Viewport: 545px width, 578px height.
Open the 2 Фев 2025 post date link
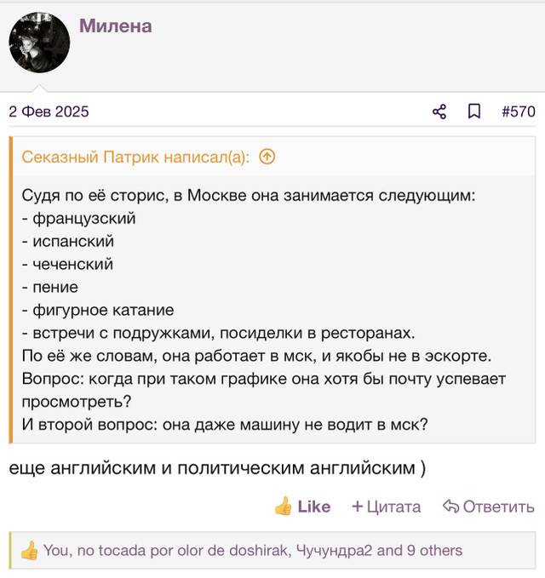click(49, 112)
